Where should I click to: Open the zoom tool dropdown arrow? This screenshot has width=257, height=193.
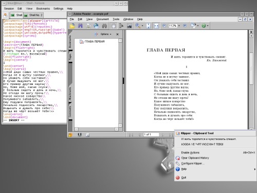pyautogui.click(x=142, y=26)
